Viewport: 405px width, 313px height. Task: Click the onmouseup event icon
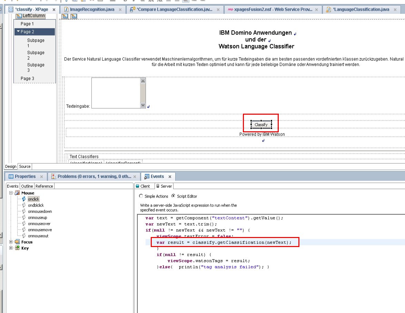click(24, 217)
